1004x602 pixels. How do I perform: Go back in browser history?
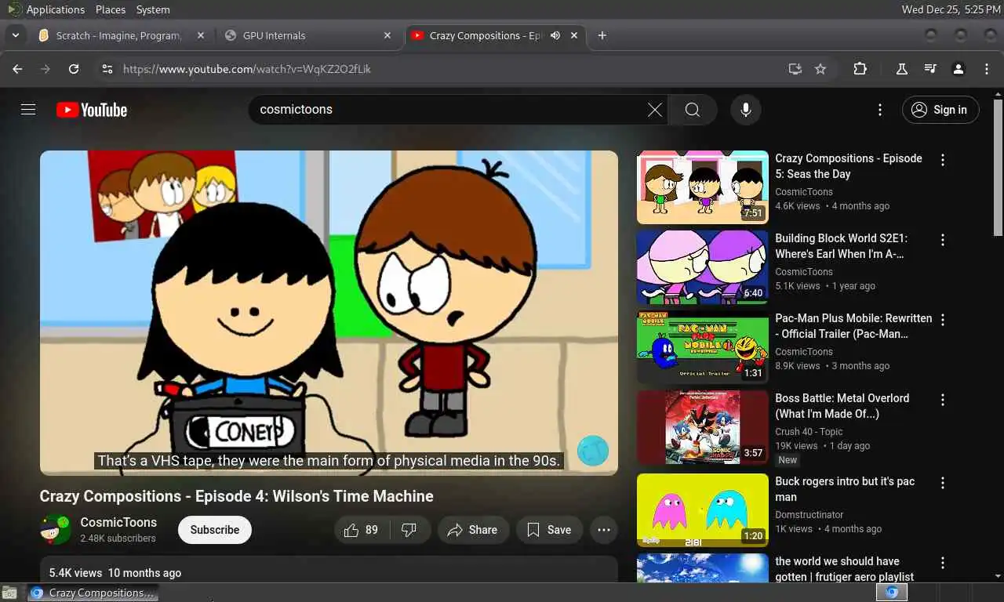click(17, 69)
